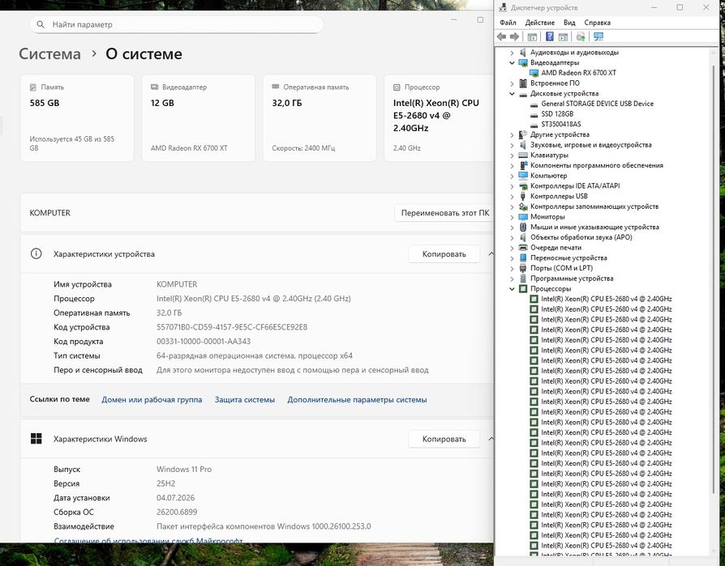The width and height of the screenshot is (725, 566).
Task: Click the Back arrow in Device Manager toolbar
Action: [501, 36]
